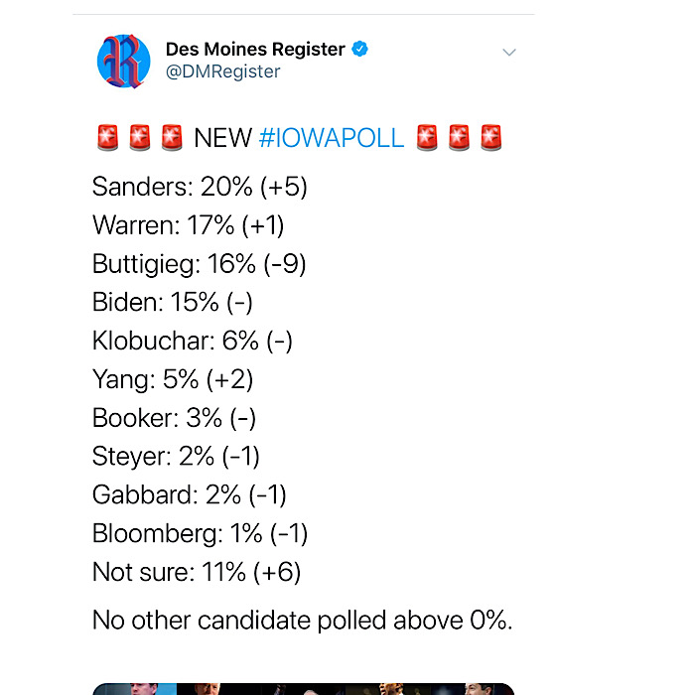695x695 pixels.
Task: Click the Not sure: 11% (+6) line
Action: pos(197,572)
